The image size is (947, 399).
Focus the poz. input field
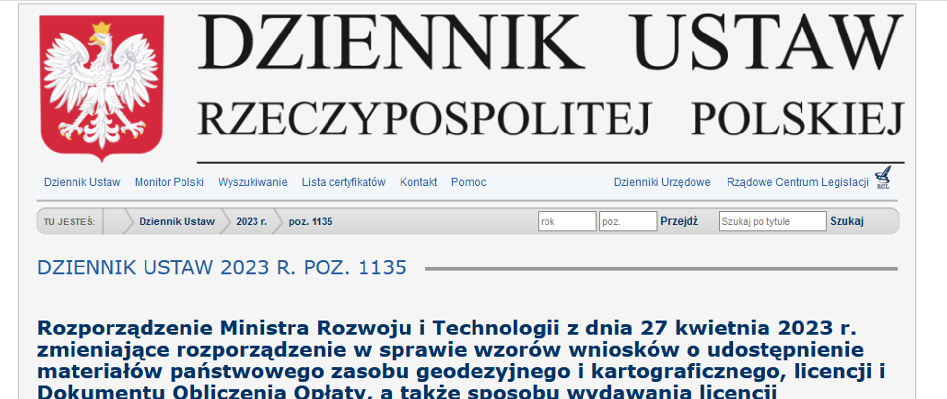click(628, 221)
